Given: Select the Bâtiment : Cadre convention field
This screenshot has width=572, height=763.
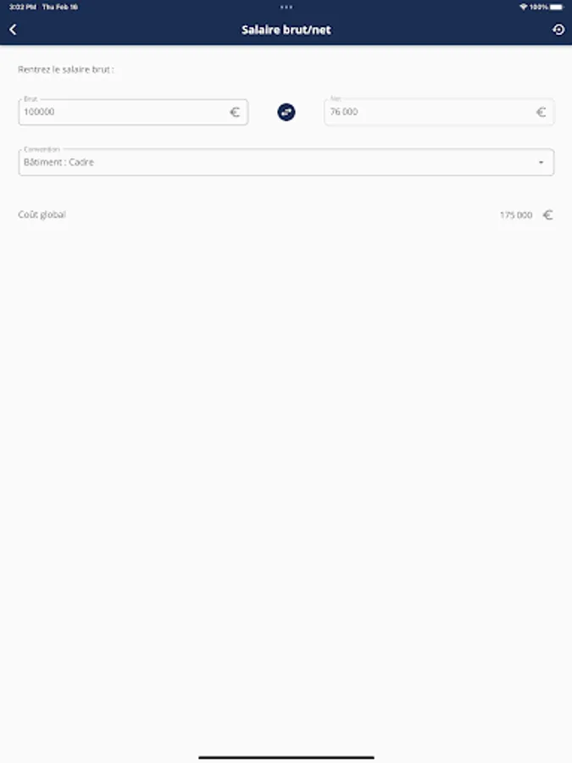Looking at the screenshot, I should click(286, 162).
